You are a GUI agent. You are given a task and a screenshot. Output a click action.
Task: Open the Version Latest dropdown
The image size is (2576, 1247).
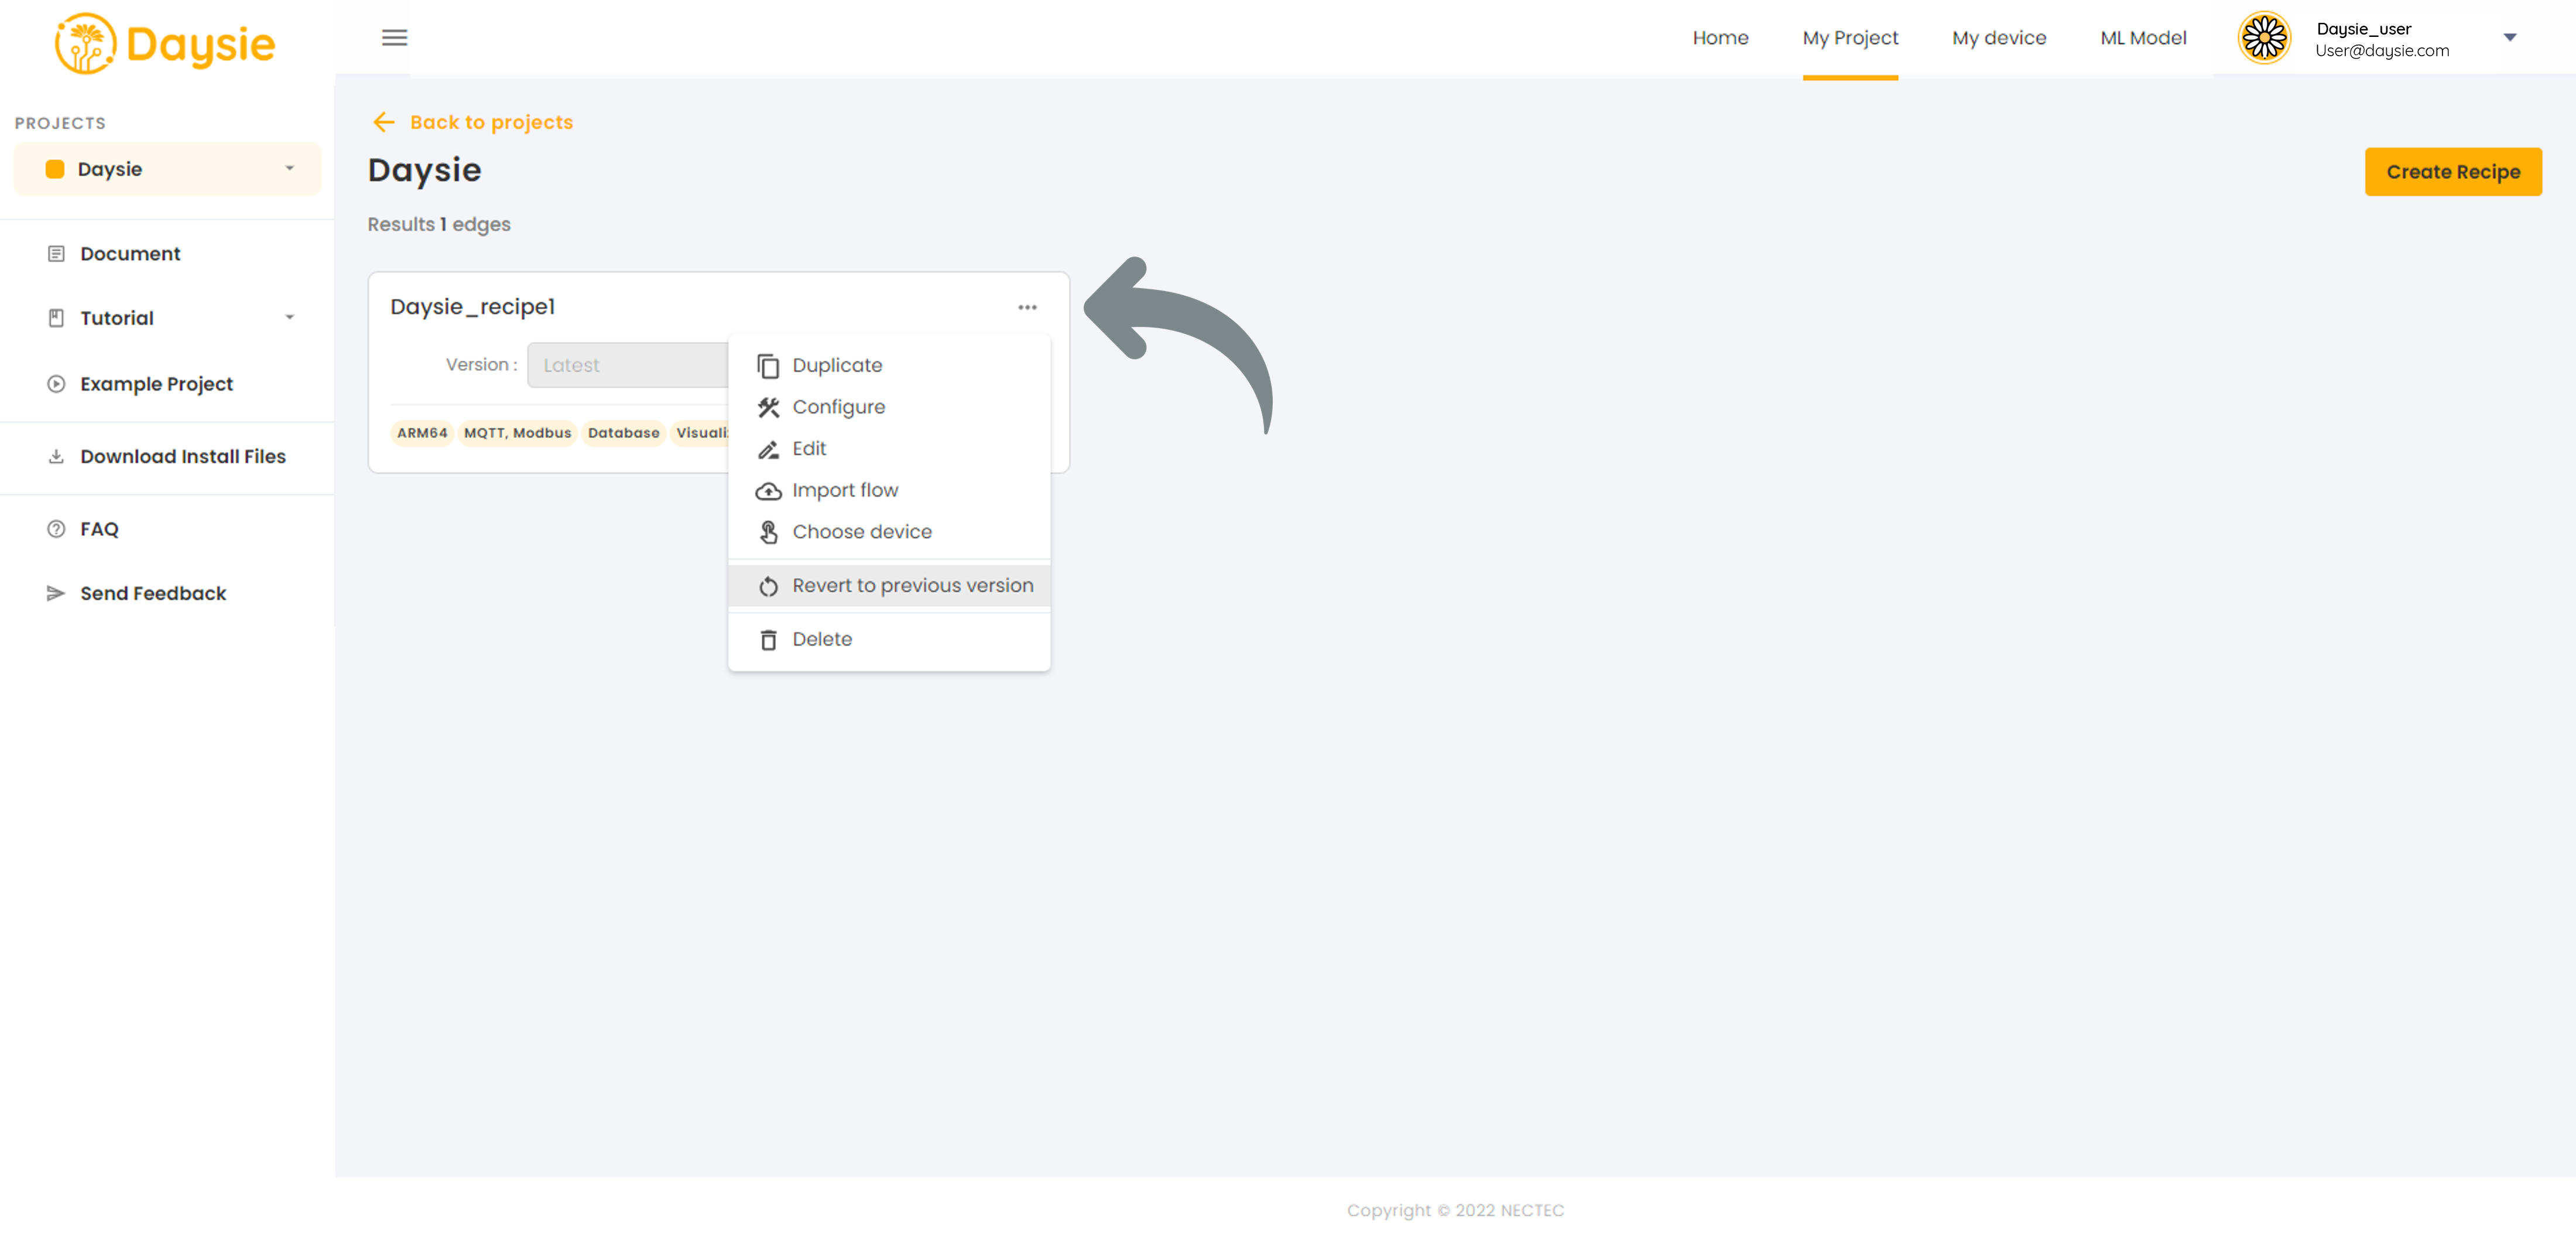pos(628,365)
